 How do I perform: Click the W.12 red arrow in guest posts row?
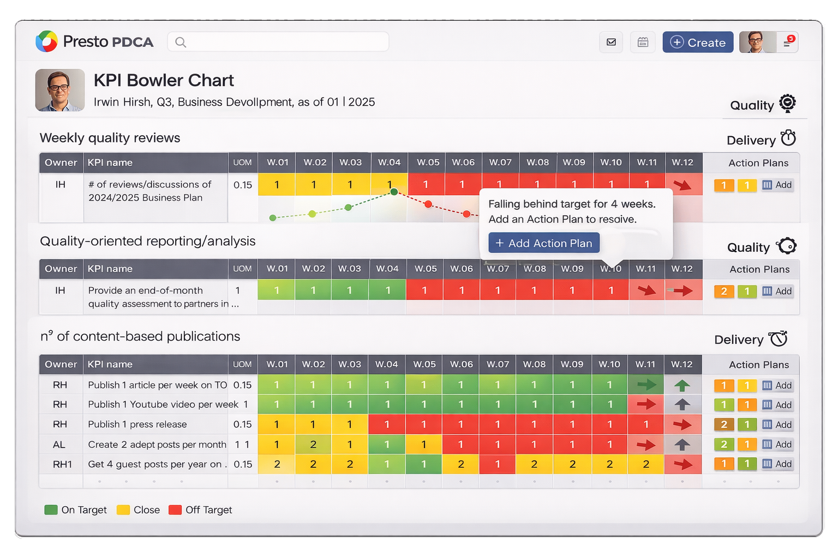[x=683, y=464]
